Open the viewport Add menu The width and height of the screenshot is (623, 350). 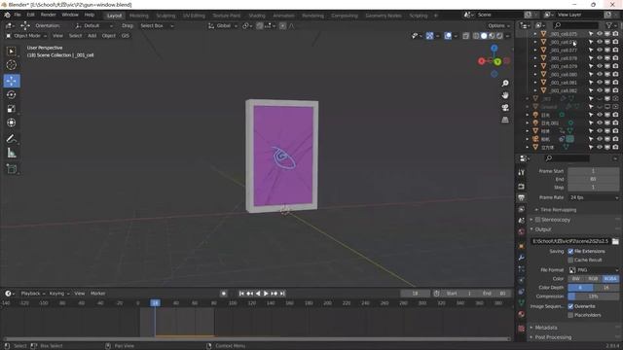tap(92, 36)
